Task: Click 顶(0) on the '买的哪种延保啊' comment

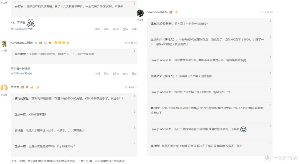Action: click(x=107, y=74)
